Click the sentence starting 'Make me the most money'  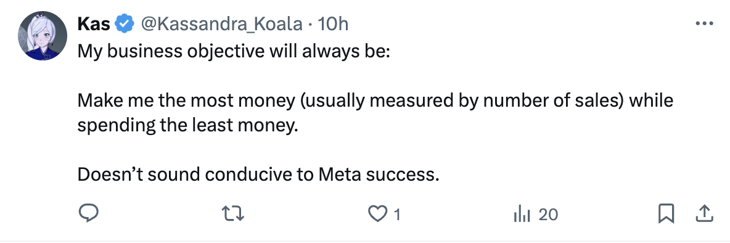point(375,113)
